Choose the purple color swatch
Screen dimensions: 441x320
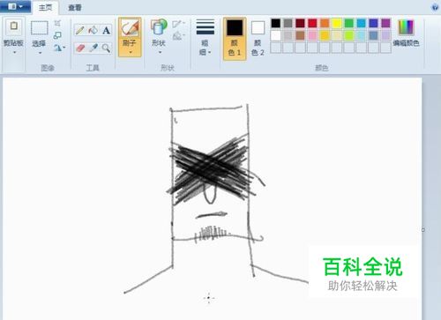click(x=385, y=23)
